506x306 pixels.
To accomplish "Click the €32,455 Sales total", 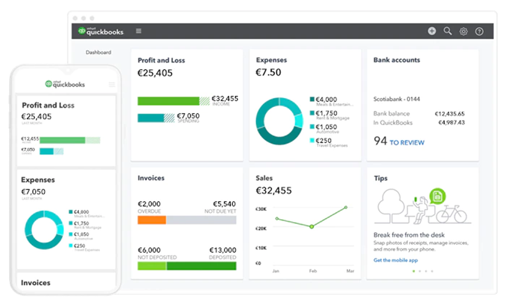I will (273, 191).
